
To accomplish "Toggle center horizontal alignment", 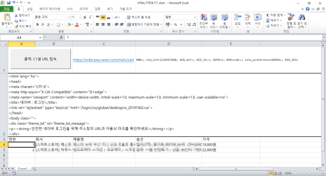I will [x=103, y=24].
